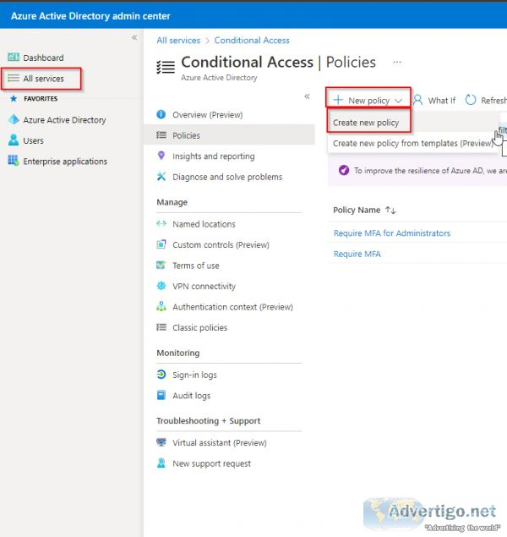The image size is (507, 537).
Task: Click the Dashboard icon in sidebar
Action: [14, 57]
